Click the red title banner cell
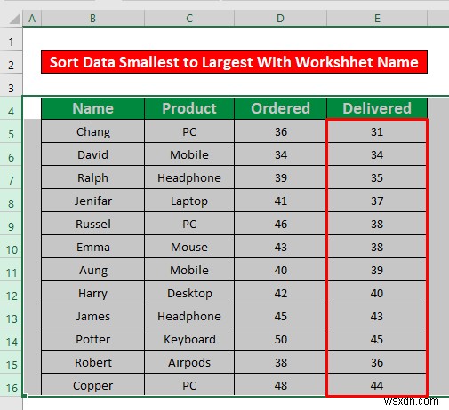This screenshot has width=449, height=410. (234, 62)
